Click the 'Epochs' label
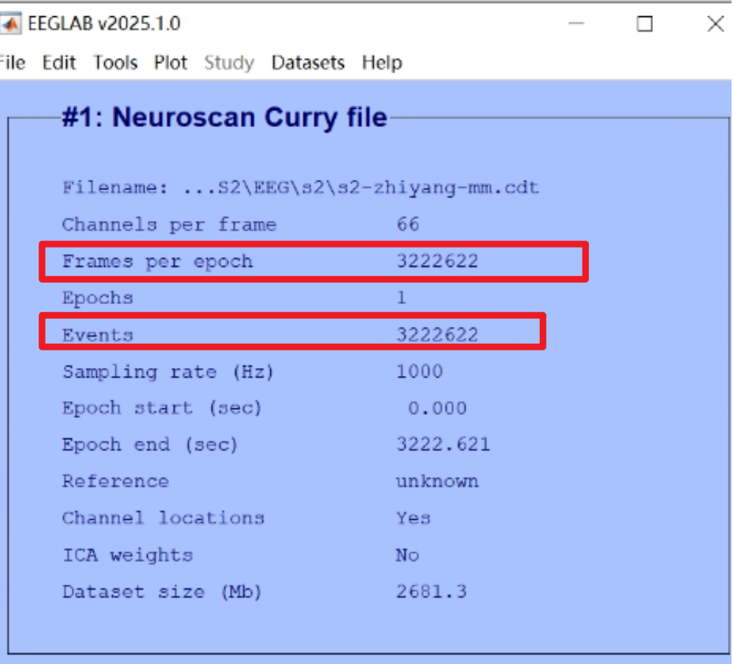Screen dimensions: 733x664 [x=98, y=298]
